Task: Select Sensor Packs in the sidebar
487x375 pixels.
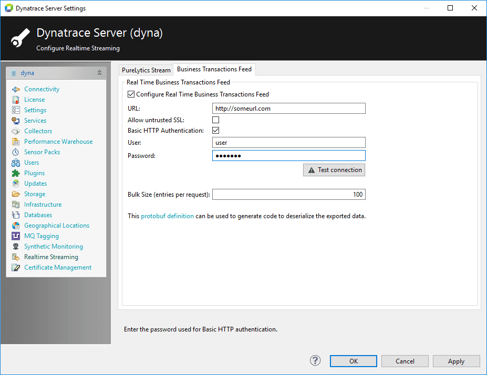Action: pyautogui.click(x=42, y=152)
